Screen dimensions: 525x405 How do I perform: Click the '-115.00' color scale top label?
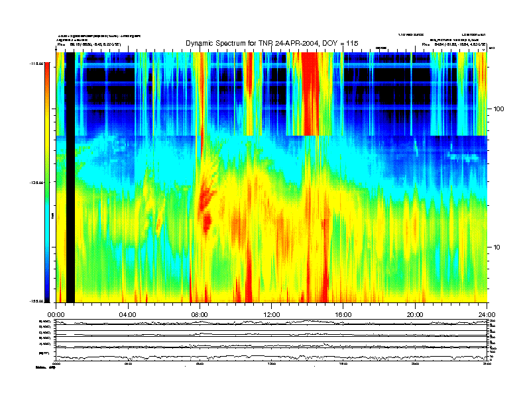pos(36,63)
